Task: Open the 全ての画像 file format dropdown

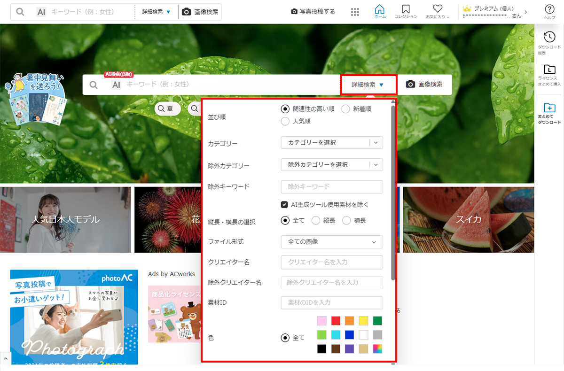Action: (332, 242)
